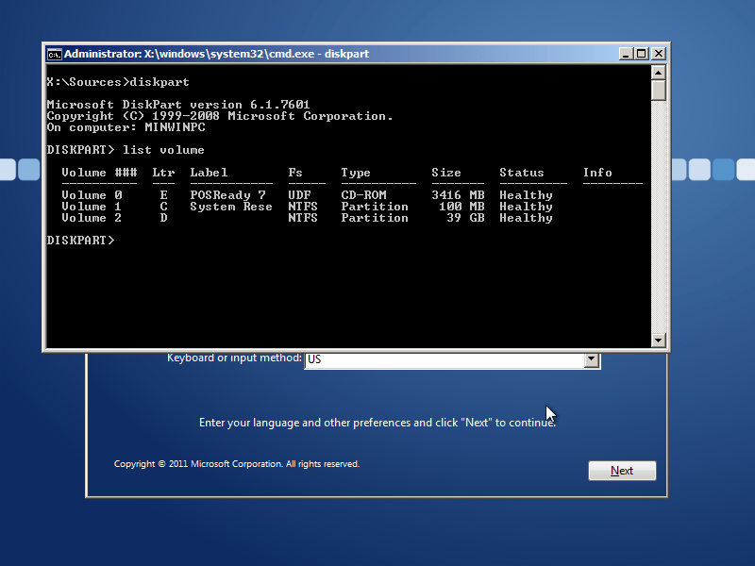Click the 'Fs' column header

click(295, 173)
